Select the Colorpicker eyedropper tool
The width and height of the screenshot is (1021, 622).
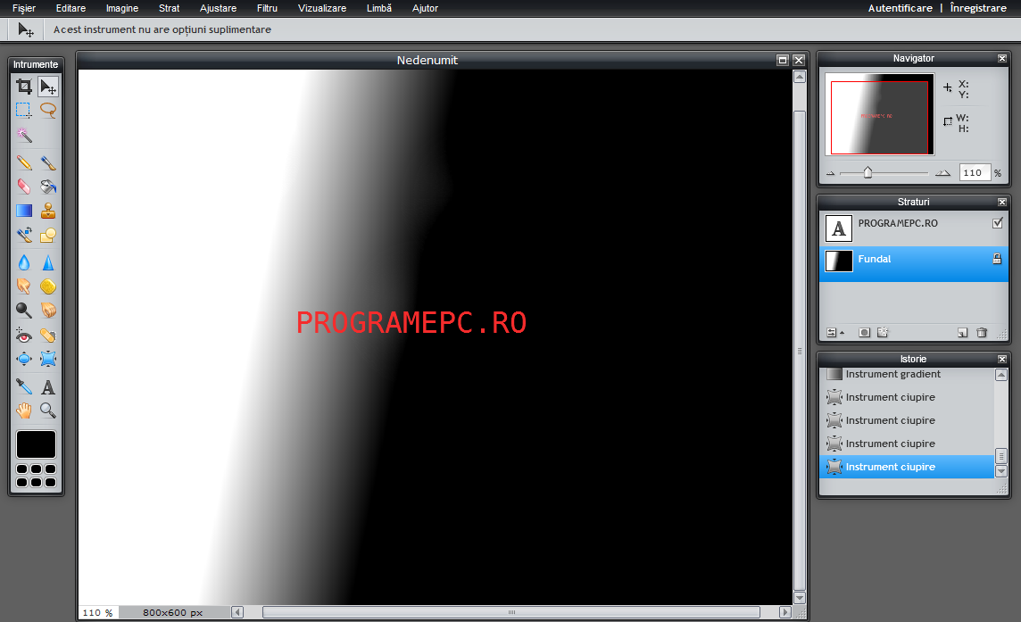(x=24, y=387)
